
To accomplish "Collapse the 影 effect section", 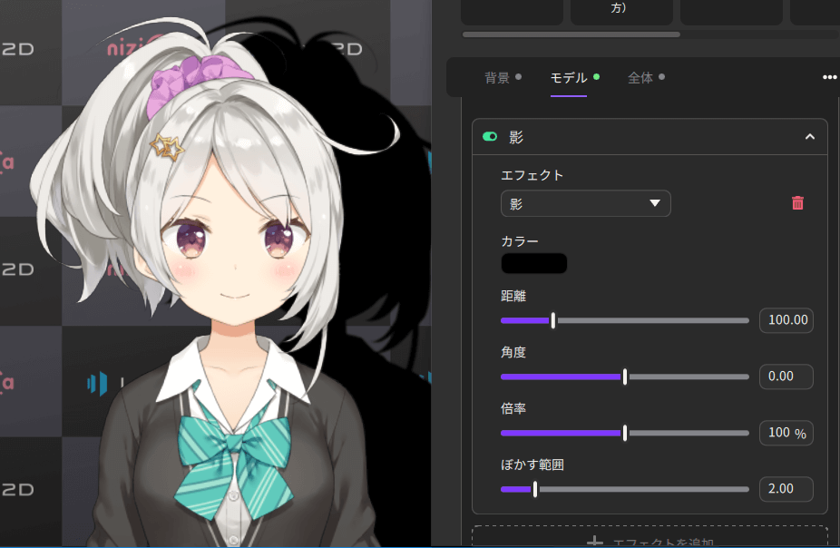I will [810, 137].
